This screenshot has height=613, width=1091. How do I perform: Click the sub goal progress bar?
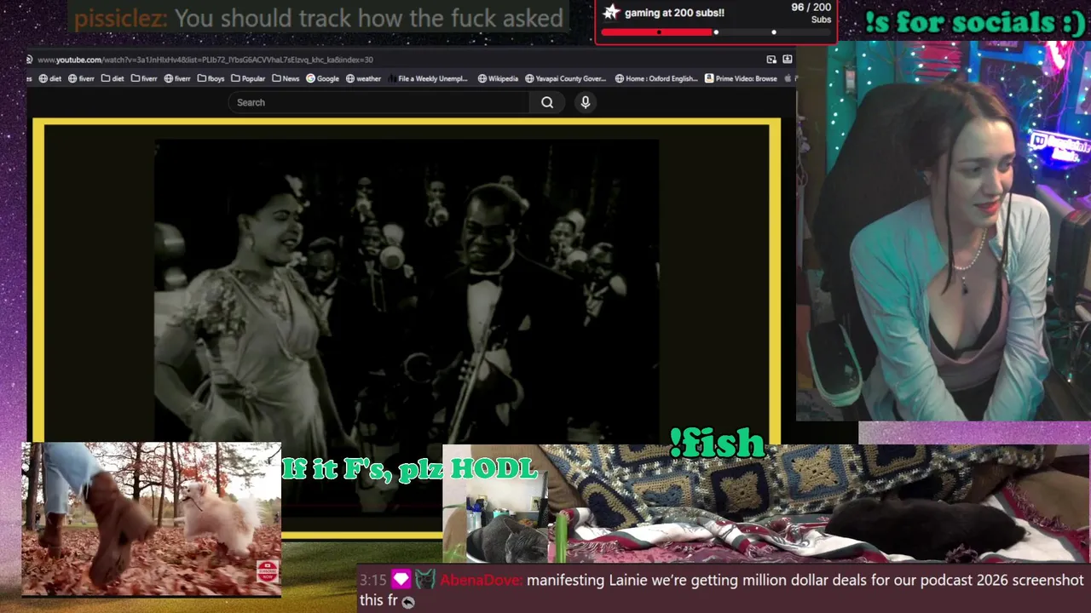716,32
